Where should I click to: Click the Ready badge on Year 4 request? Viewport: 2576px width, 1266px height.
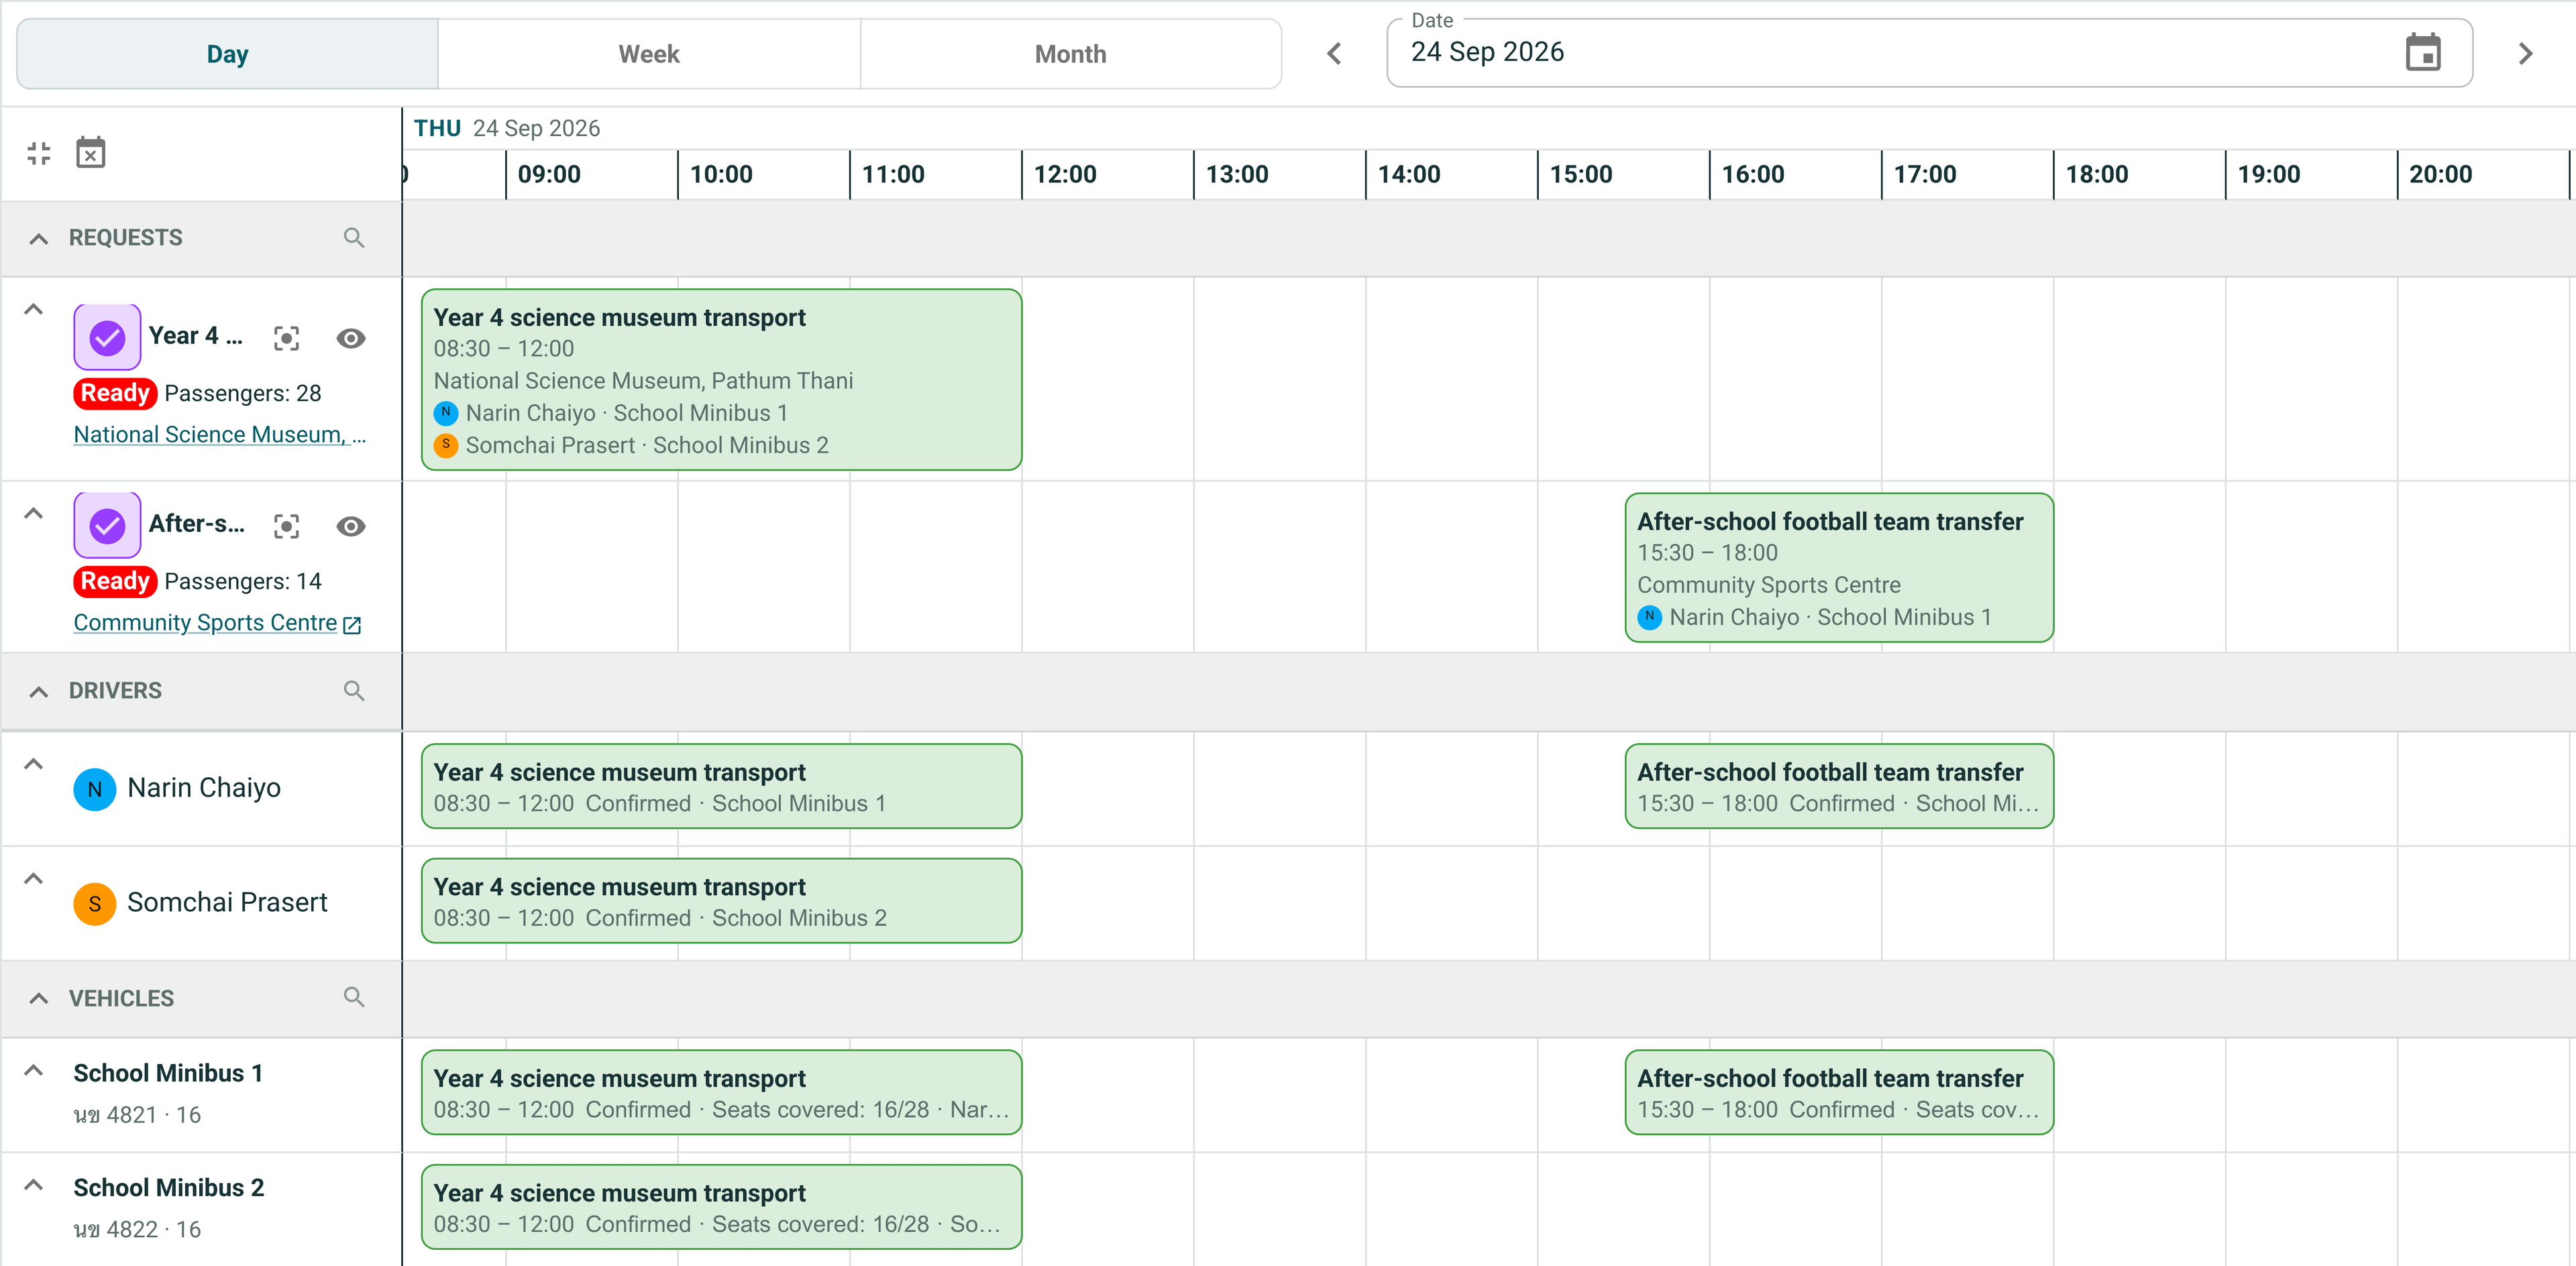pos(115,394)
